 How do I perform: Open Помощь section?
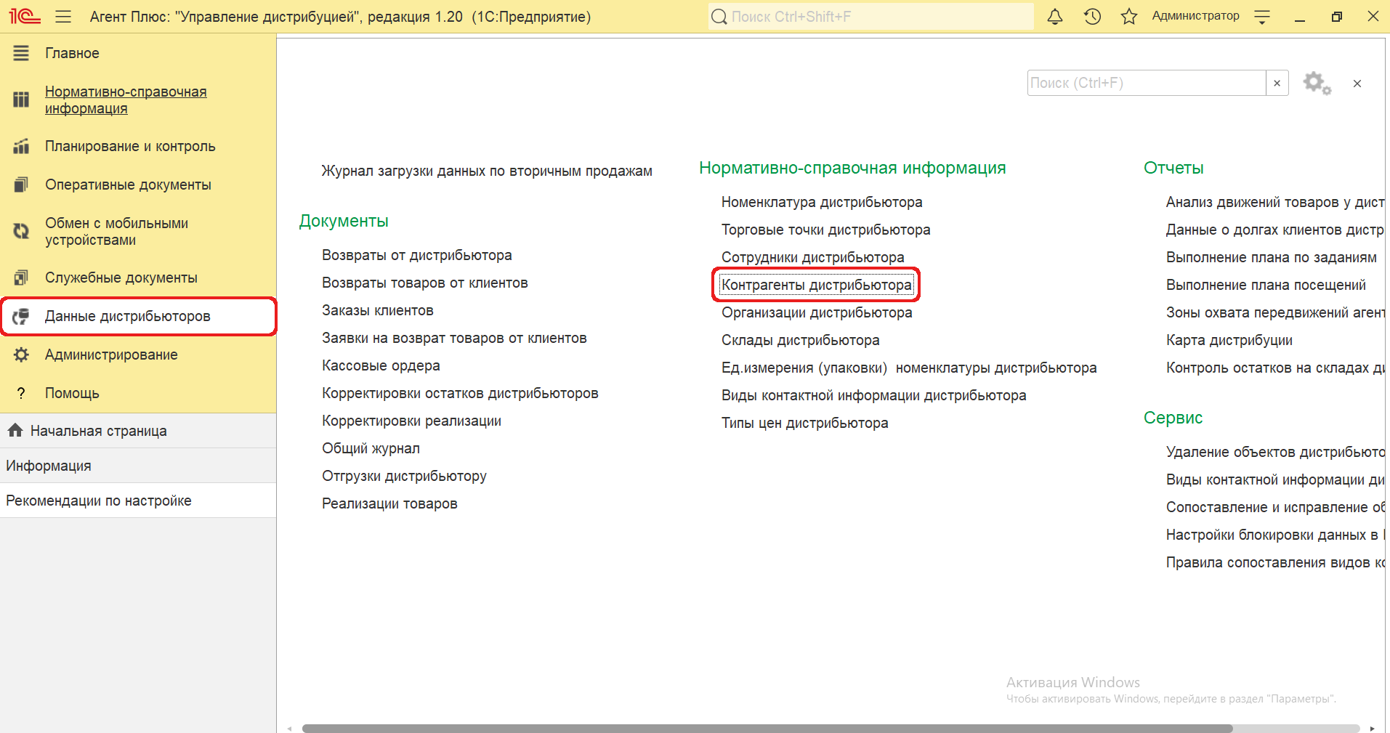[x=138, y=393]
